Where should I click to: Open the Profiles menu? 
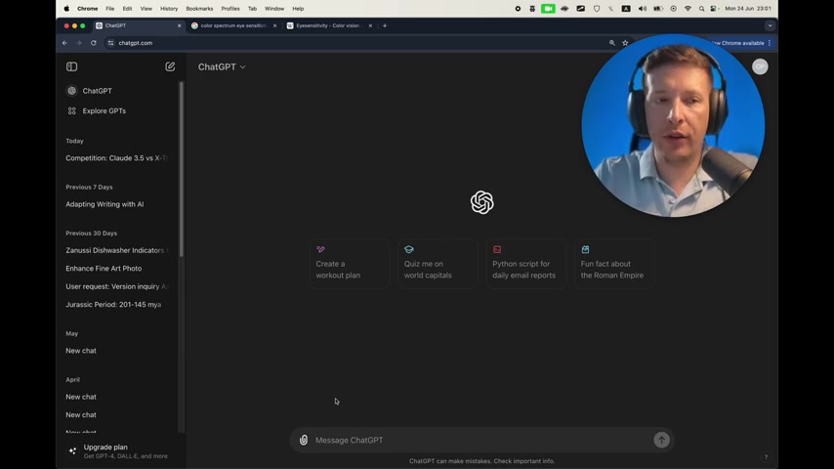coord(230,9)
